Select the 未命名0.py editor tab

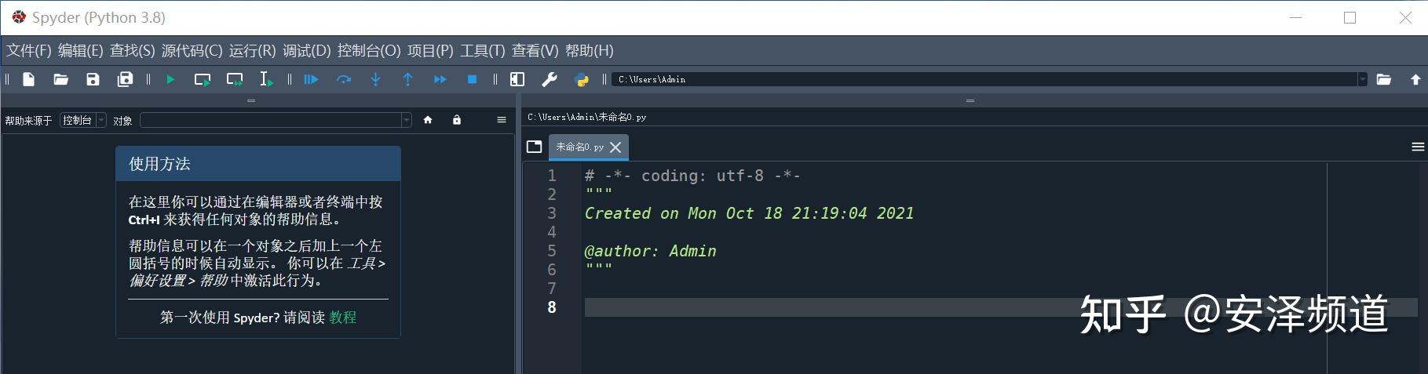(580, 147)
